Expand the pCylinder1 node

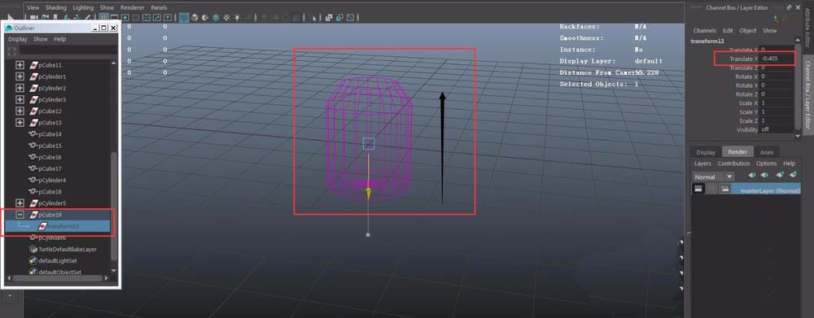(20, 76)
